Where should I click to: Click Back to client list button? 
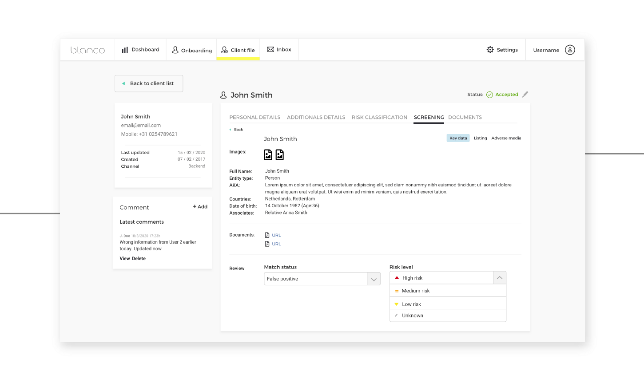pyautogui.click(x=149, y=83)
